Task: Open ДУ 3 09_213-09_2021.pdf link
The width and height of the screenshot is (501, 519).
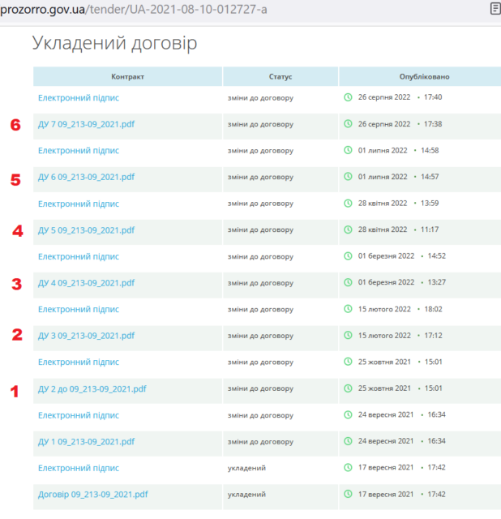Action: click(86, 336)
